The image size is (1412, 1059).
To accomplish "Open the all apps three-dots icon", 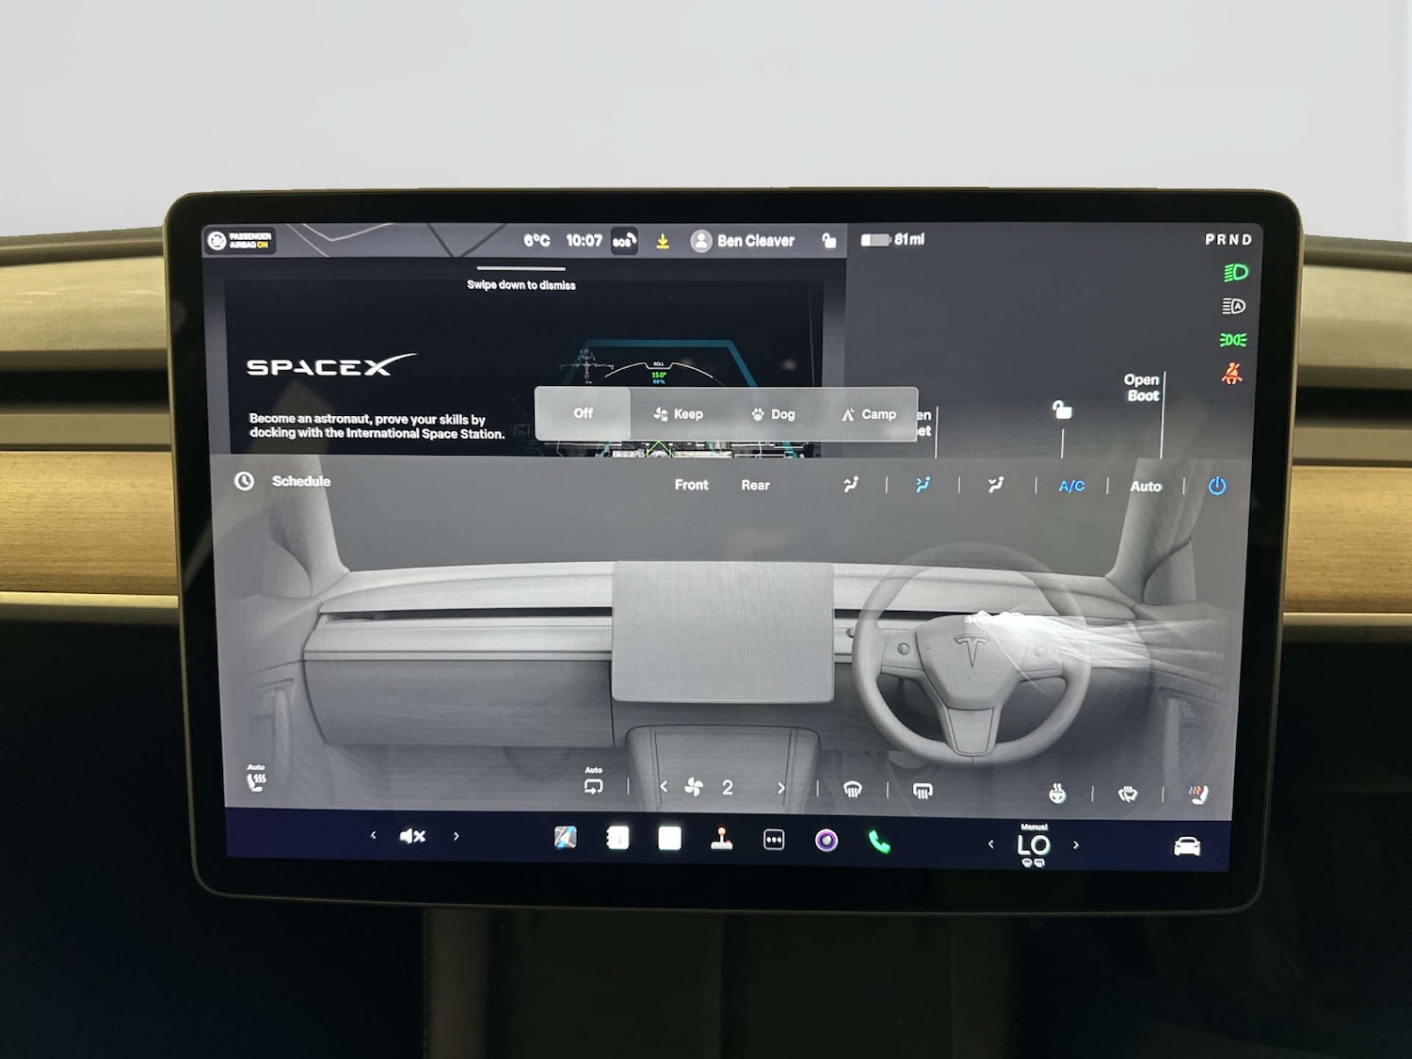I will 774,840.
